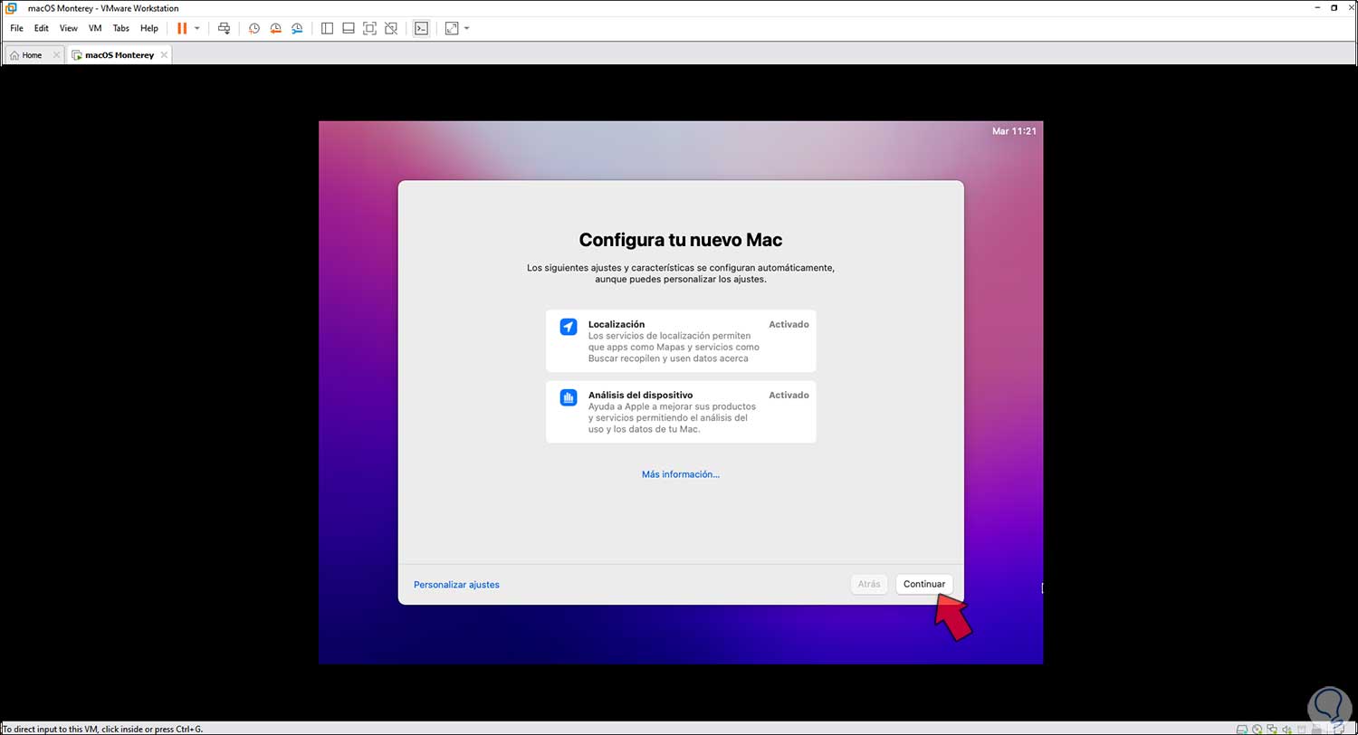The height and width of the screenshot is (735, 1358).
Task: Click the Continuar button
Action: click(924, 584)
